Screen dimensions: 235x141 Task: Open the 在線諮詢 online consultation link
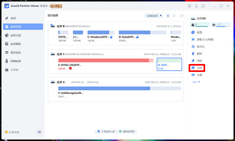click(12, 132)
